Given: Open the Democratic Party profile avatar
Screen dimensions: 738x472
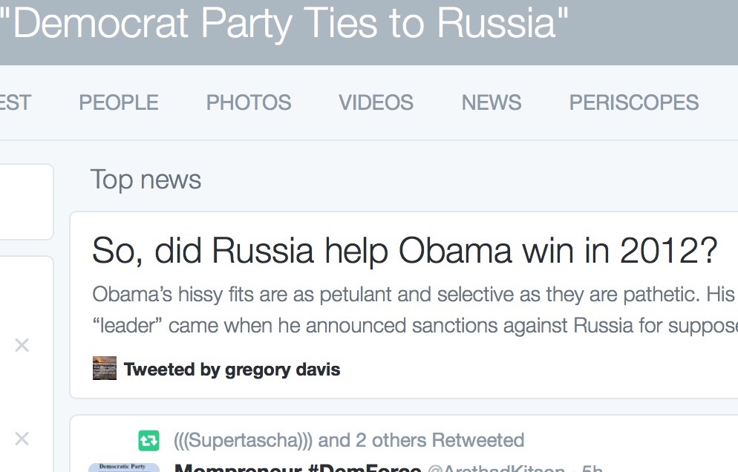Looking at the screenshot, I should [x=123, y=468].
